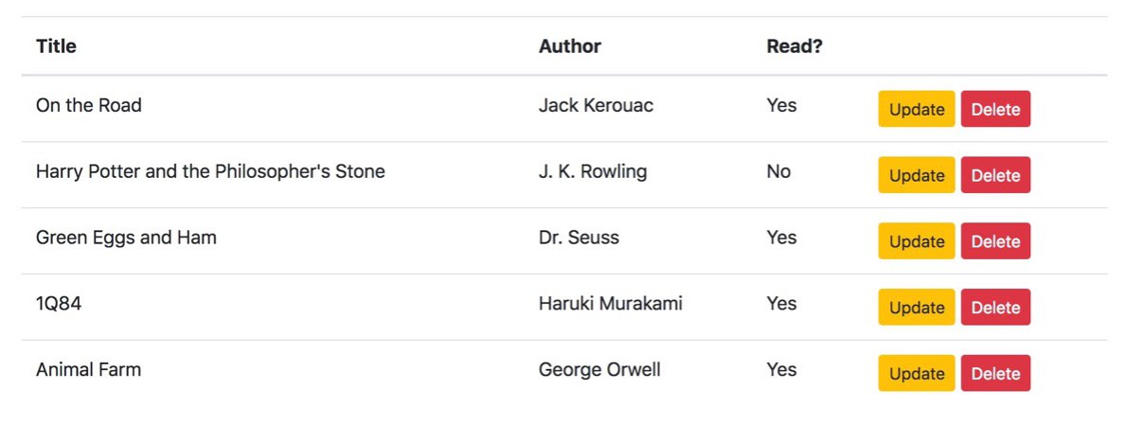Viewport: 1125px width, 425px height.
Task: Click the George Orwell author cell
Action: tap(599, 370)
